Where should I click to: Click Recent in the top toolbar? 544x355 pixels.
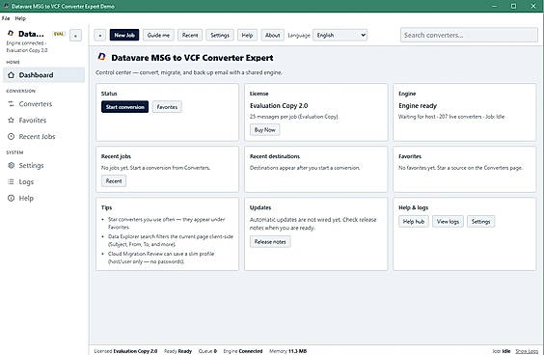(x=190, y=35)
